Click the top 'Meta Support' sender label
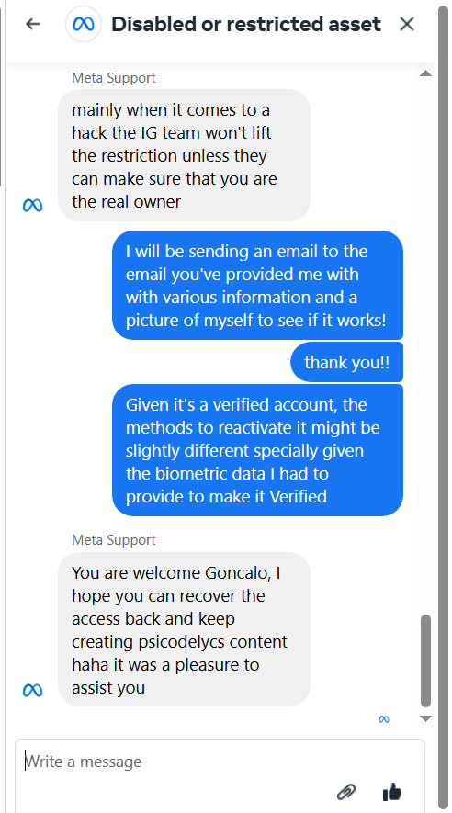 [x=114, y=78]
